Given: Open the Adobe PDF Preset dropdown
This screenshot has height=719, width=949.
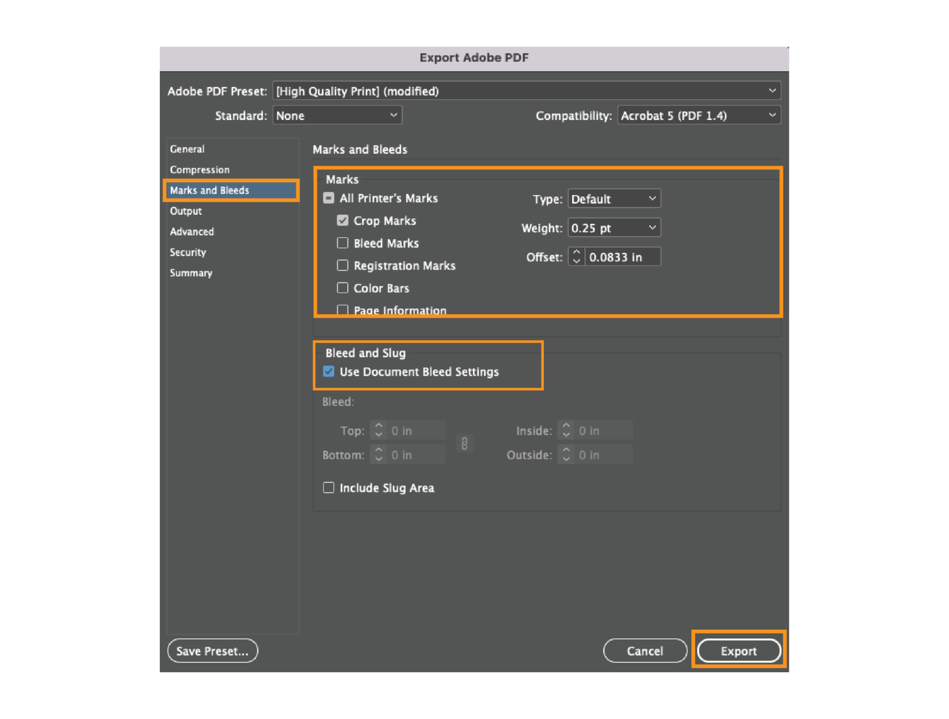Looking at the screenshot, I should click(526, 91).
